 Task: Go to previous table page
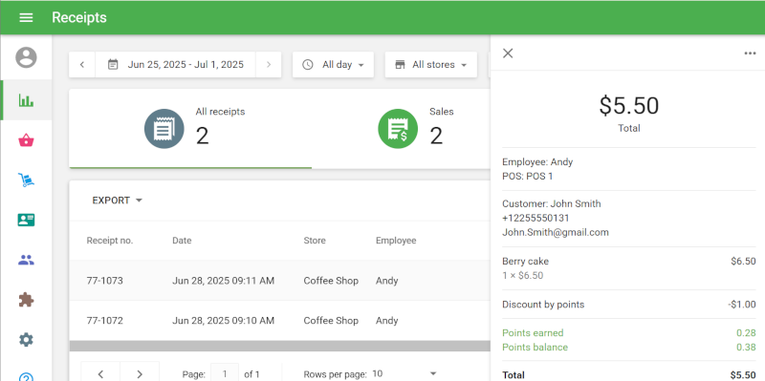(100, 373)
